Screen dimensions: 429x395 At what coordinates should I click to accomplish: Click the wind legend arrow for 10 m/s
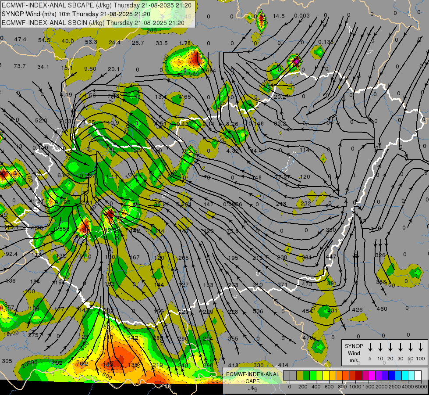[x=380, y=347]
